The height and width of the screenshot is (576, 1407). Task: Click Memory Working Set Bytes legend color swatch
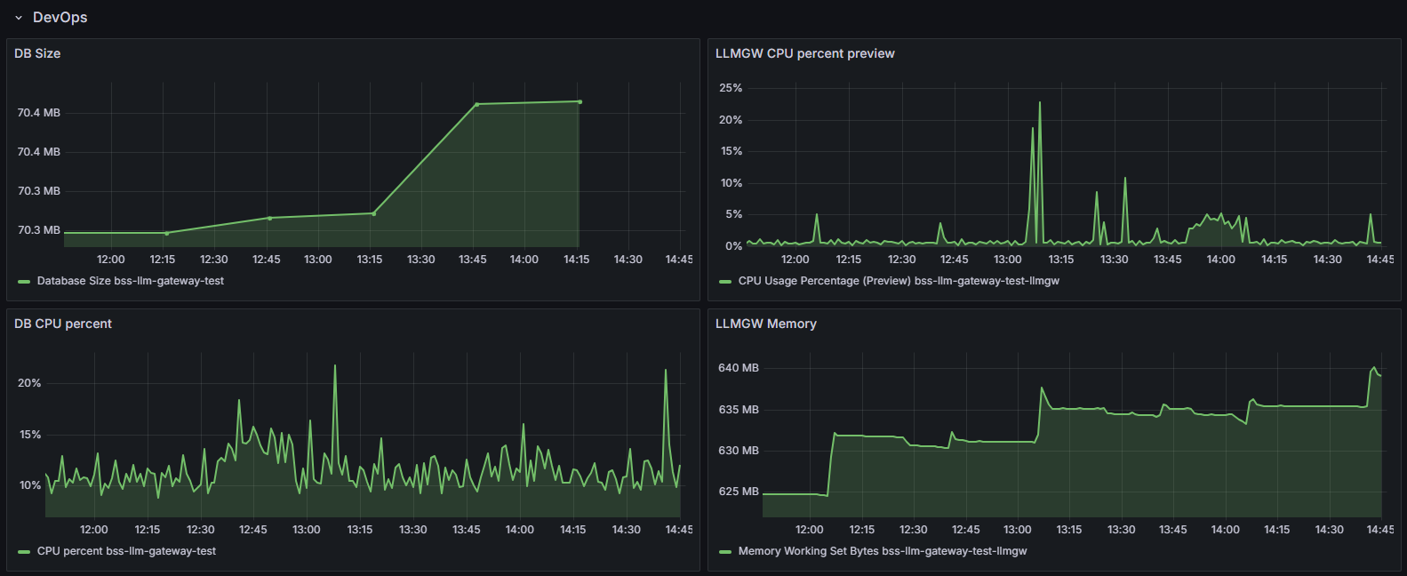coord(725,552)
